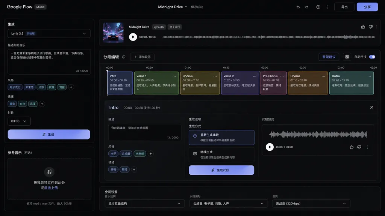
Task: Select the Chorus 02:10 - 02:40 block
Action: click(308, 83)
